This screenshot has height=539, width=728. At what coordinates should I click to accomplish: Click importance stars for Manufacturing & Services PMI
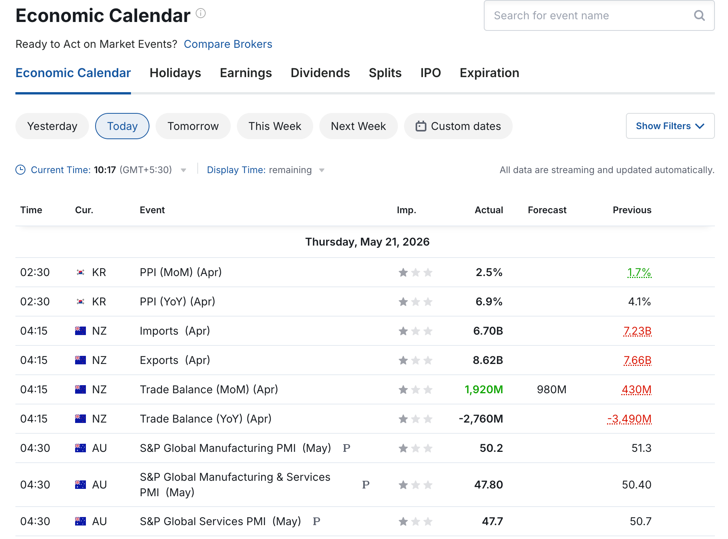[x=415, y=485]
